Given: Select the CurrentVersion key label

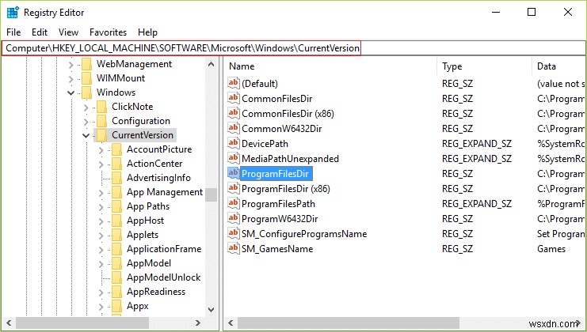Looking at the screenshot, I should click(x=143, y=135).
